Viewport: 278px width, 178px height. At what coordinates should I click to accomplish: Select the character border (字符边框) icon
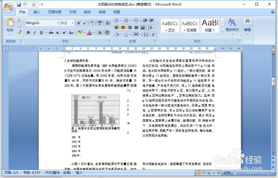pos(107,22)
